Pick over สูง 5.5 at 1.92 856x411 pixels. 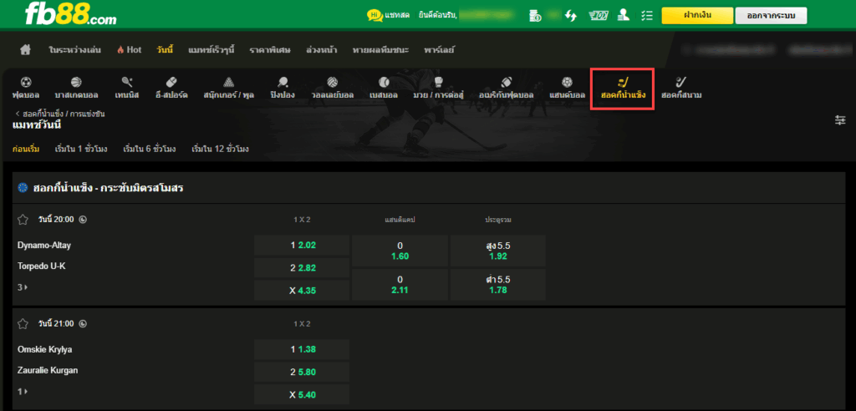click(498, 251)
